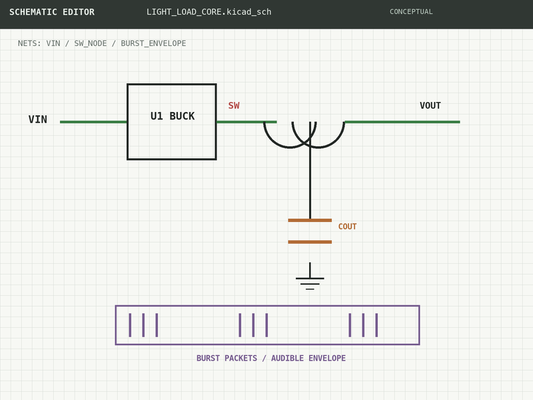
Task: Click the NETS: VIN / SW_NODE / BURST_ENVELOPE line
Action: [102, 43]
